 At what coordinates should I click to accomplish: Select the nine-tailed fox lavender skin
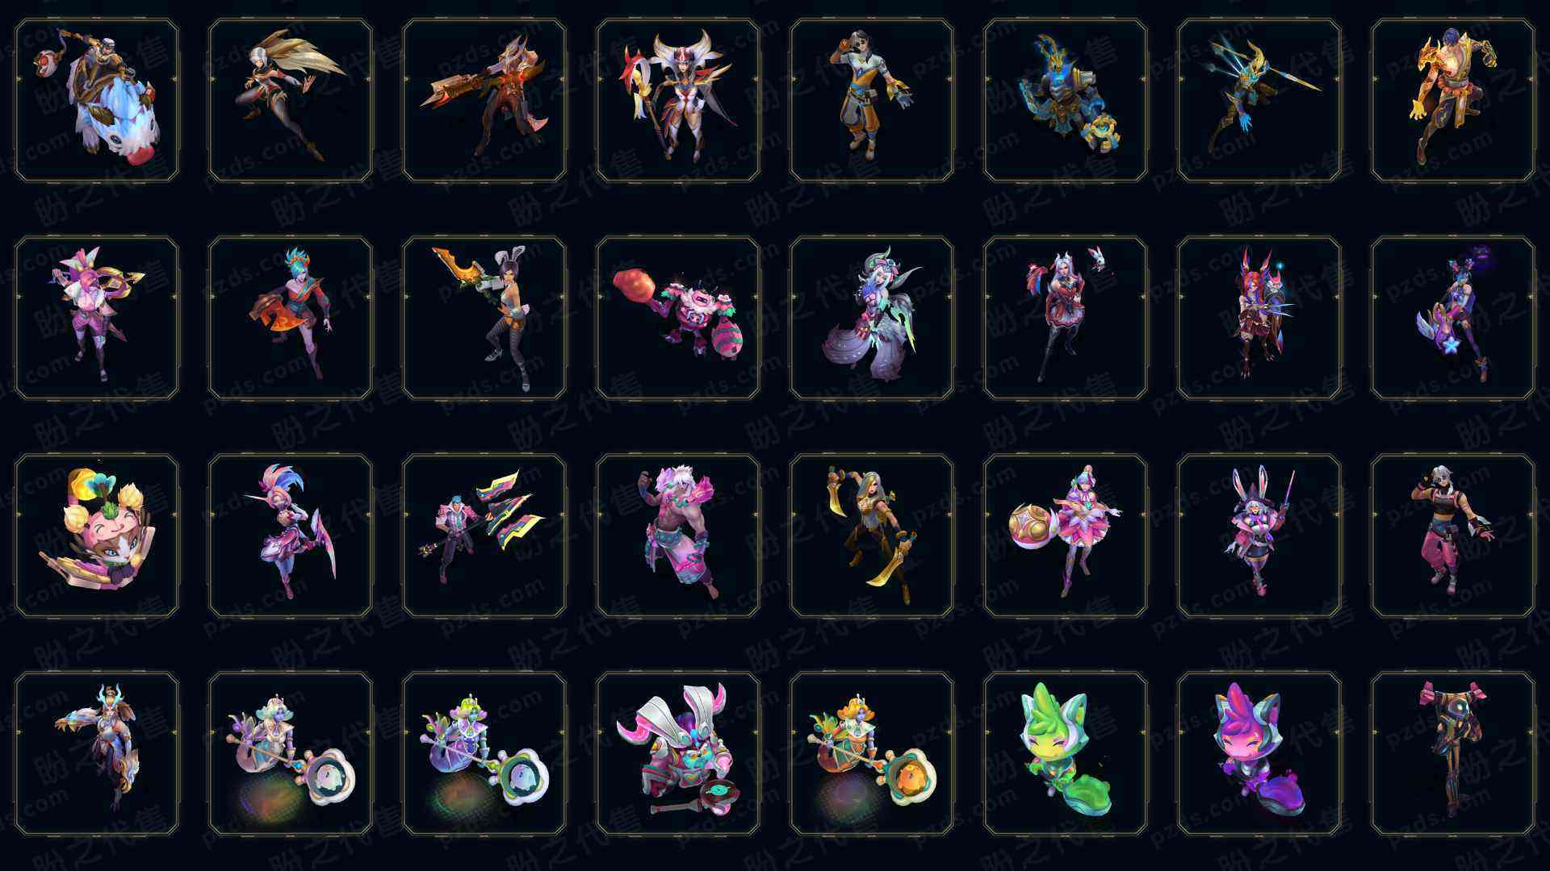coord(872,318)
